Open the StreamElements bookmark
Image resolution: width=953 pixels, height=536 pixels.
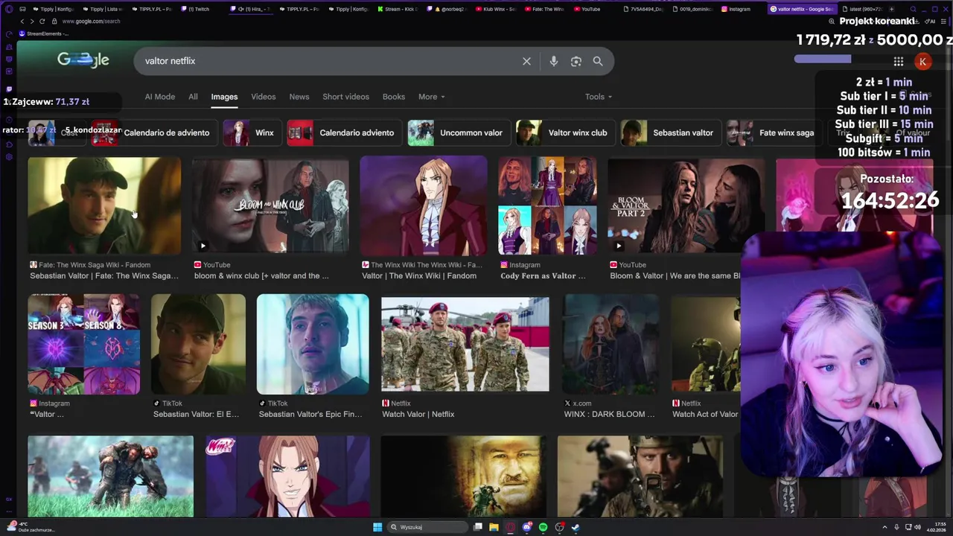[42, 33]
